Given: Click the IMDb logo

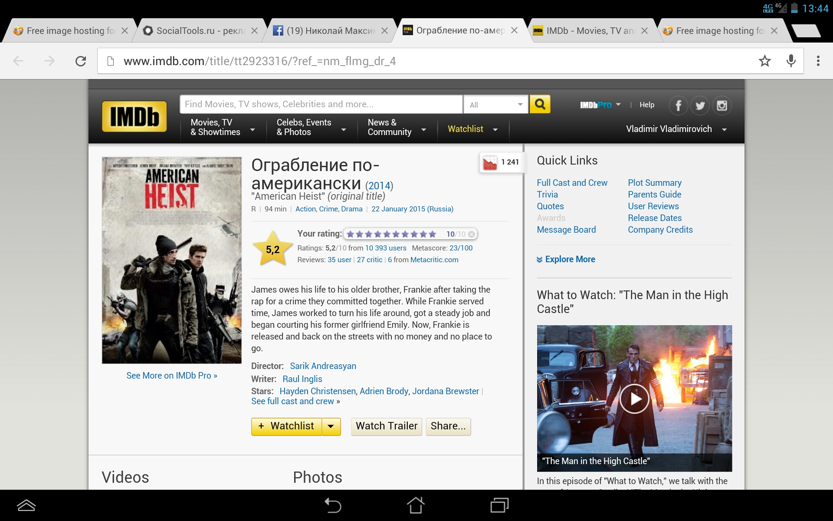Looking at the screenshot, I should pyautogui.click(x=134, y=116).
